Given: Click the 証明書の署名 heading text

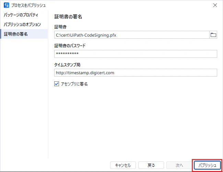Looking at the screenshot, I should (68, 17).
